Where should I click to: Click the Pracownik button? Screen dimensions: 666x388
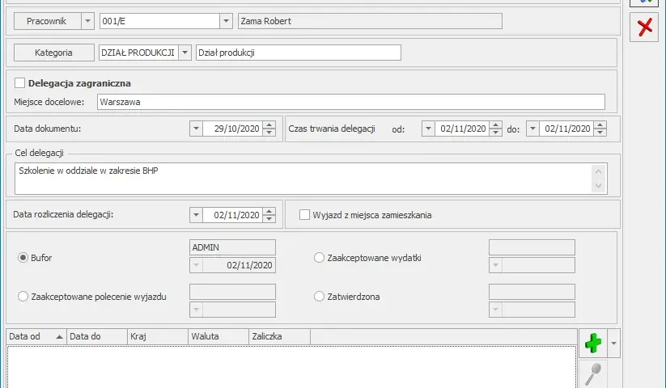click(47, 21)
